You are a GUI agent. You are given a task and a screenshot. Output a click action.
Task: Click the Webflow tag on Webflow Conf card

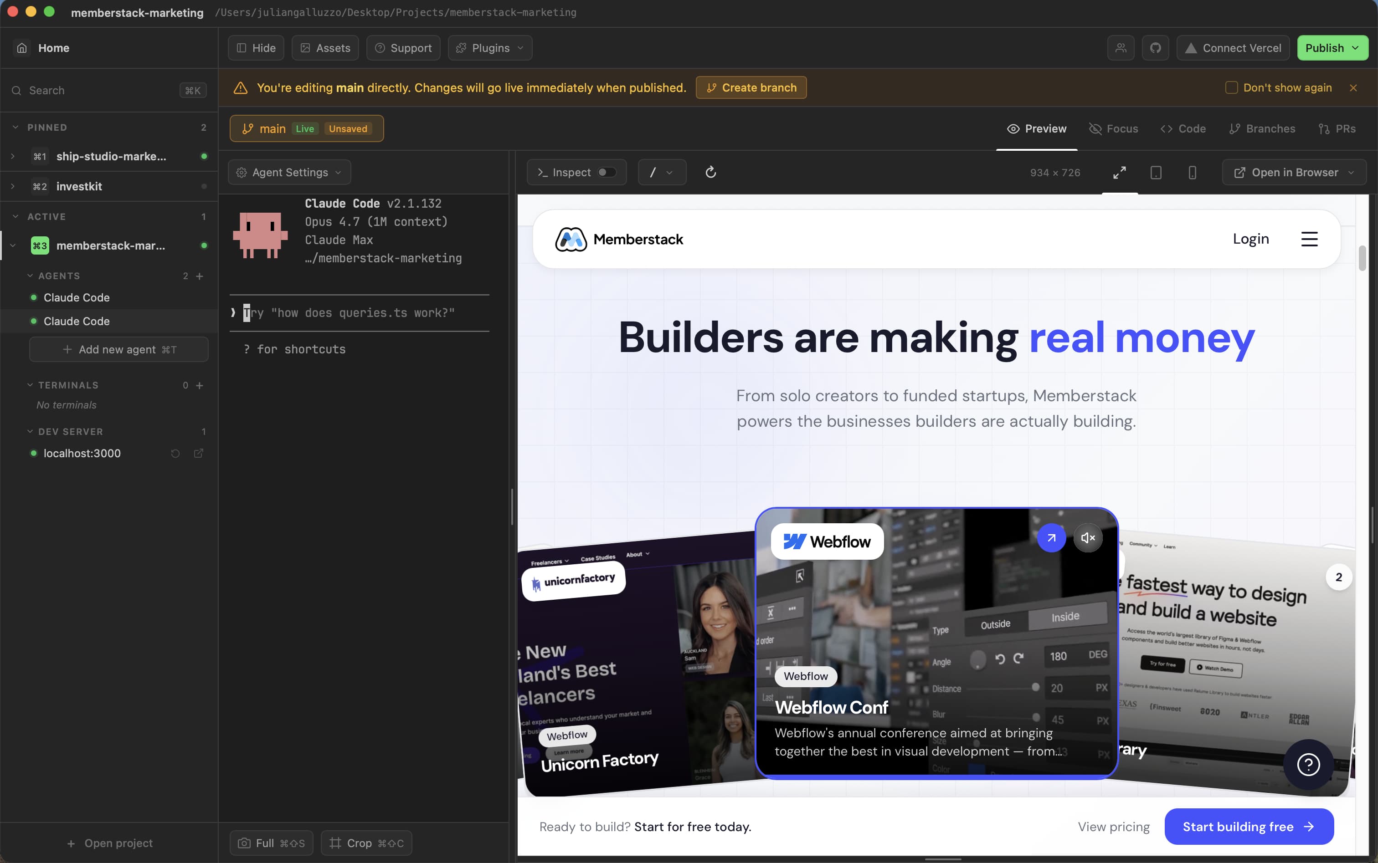click(x=806, y=676)
